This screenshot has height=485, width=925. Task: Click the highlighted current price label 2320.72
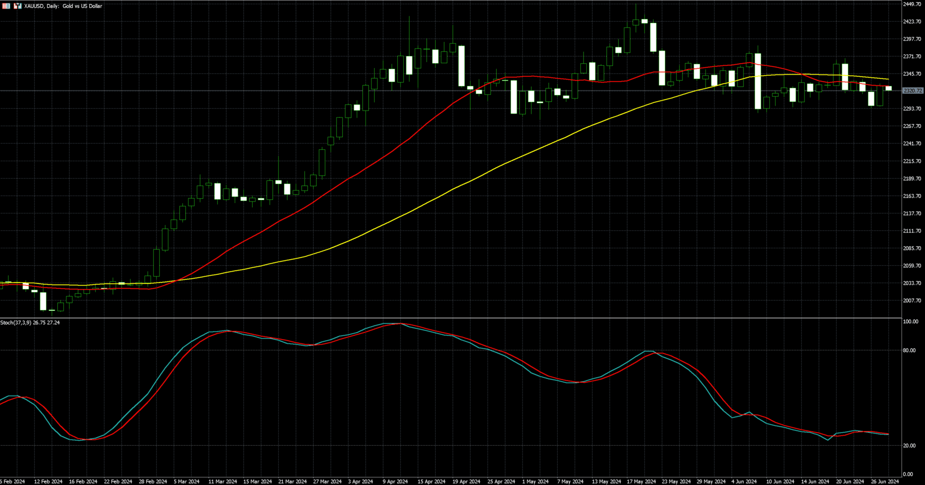click(913, 91)
